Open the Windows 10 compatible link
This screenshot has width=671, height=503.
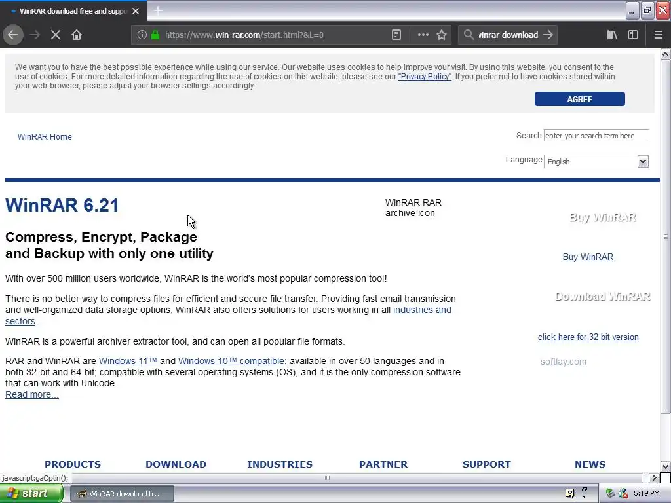point(231,361)
